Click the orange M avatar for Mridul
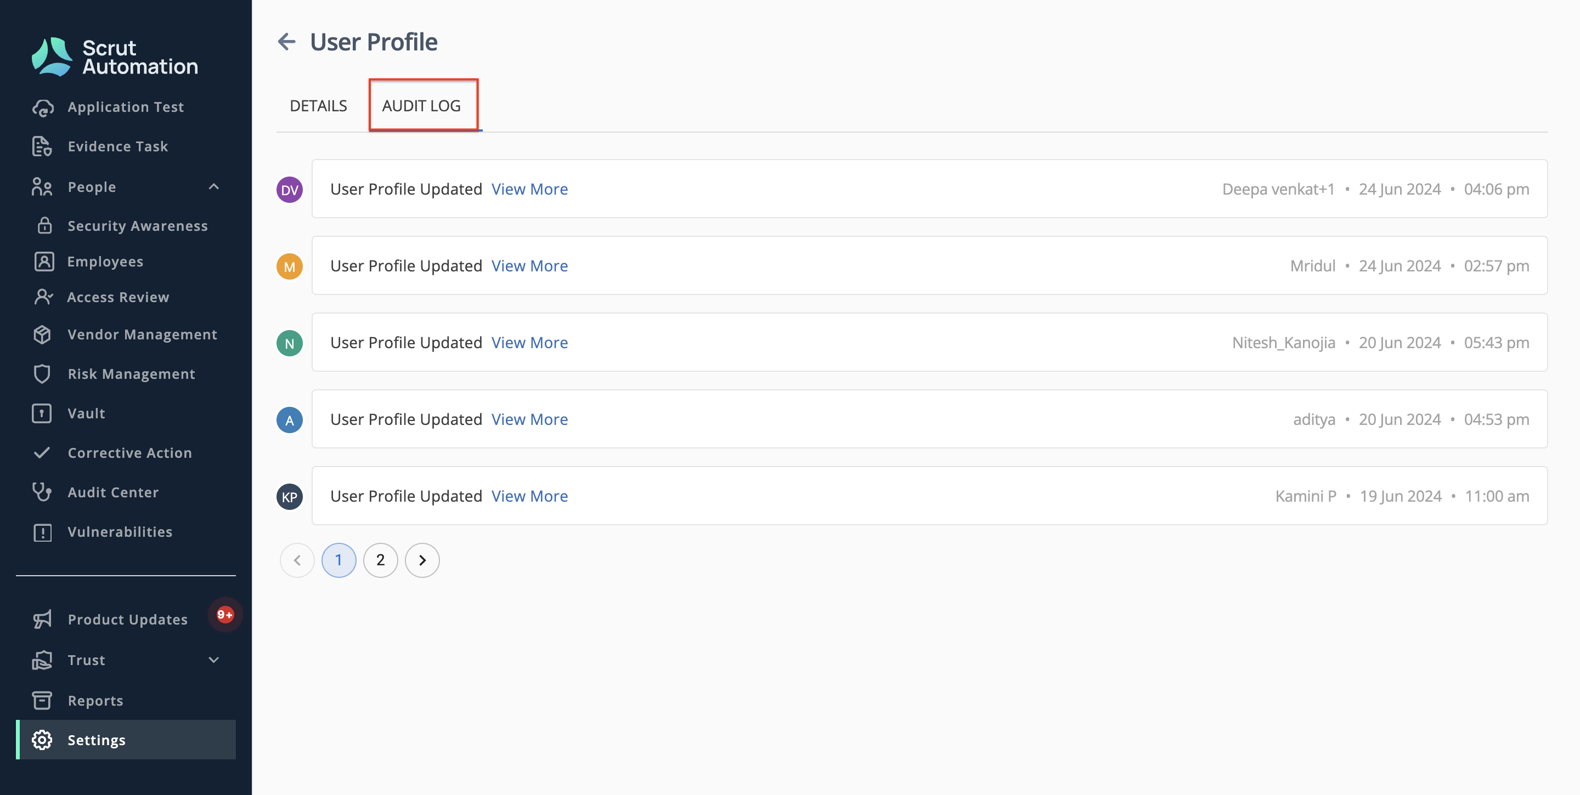Screen dimensions: 1580x795 click(290, 266)
